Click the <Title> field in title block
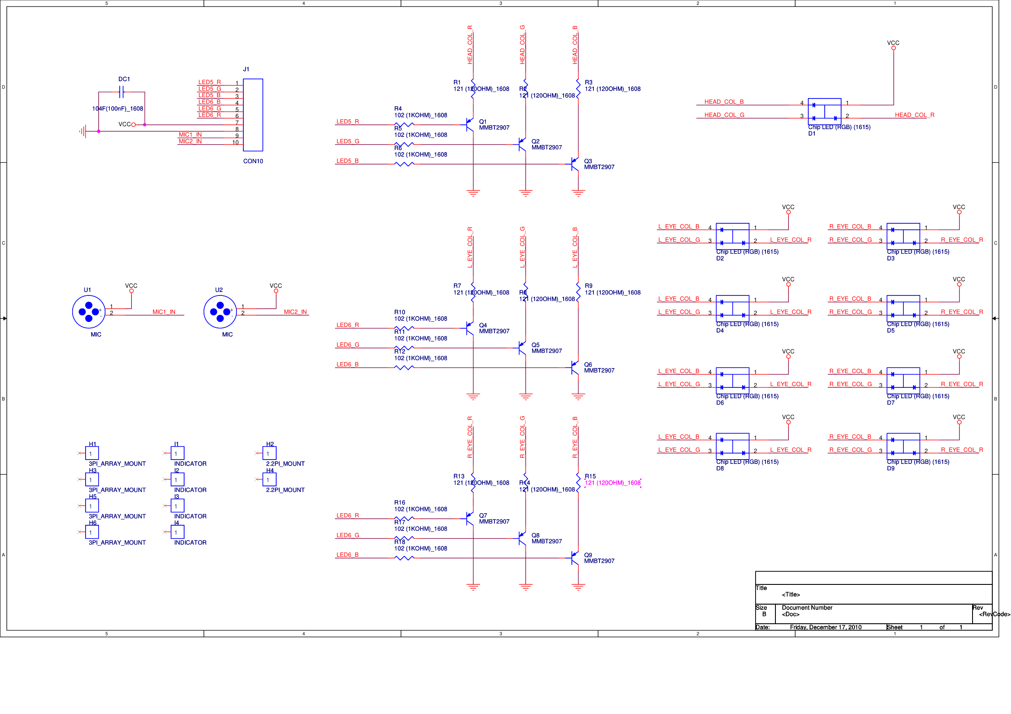Viewport: 1011px width, 714px height. point(791,595)
